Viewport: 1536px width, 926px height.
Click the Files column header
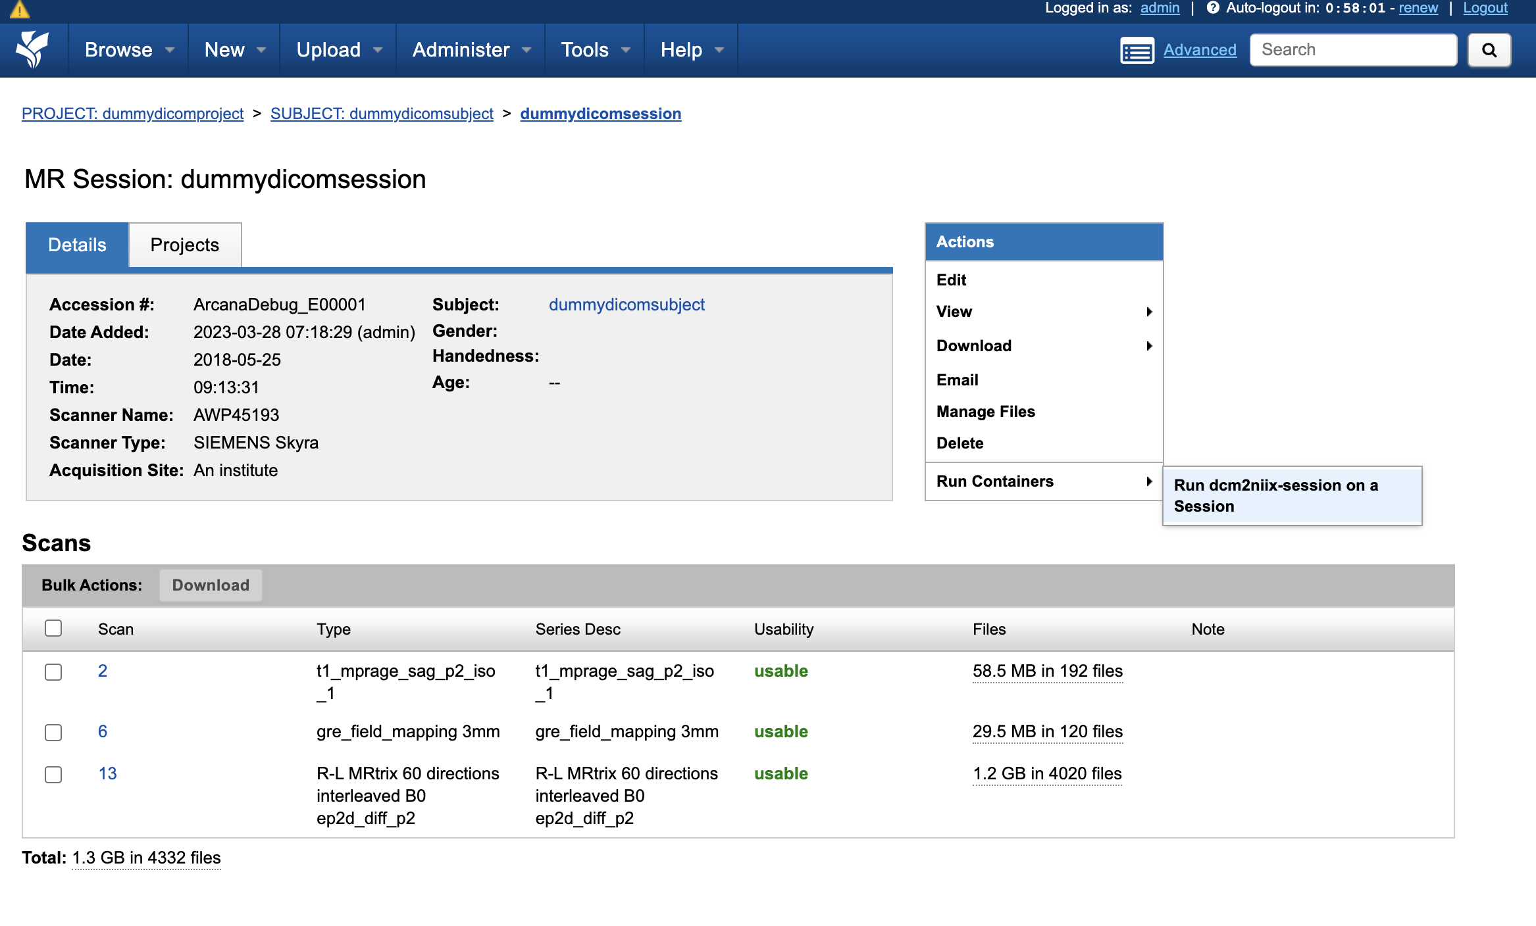[989, 629]
